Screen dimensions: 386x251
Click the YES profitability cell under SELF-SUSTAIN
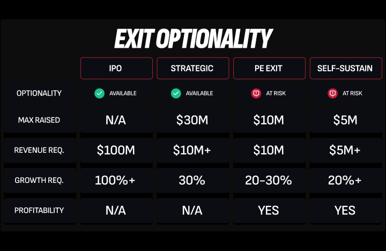[x=346, y=210]
